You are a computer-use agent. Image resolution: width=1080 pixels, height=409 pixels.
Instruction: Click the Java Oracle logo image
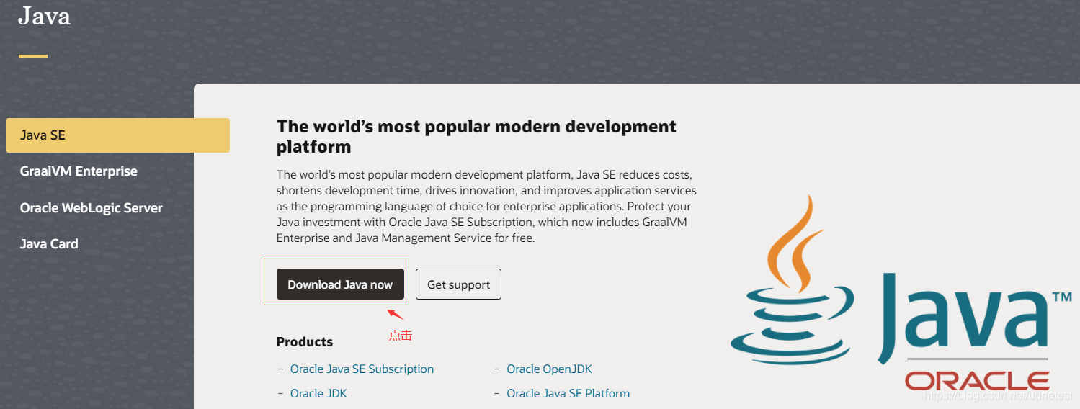(901, 294)
